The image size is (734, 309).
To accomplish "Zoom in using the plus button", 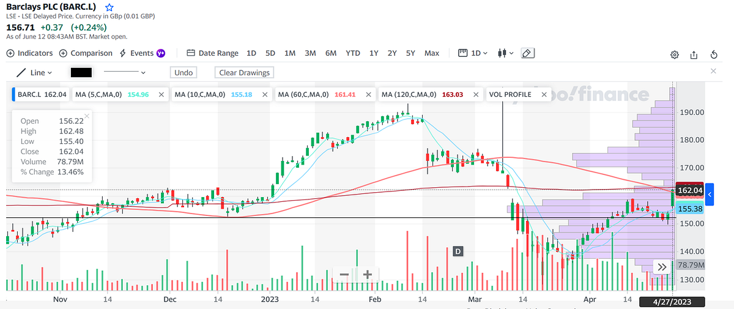I will (367, 275).
